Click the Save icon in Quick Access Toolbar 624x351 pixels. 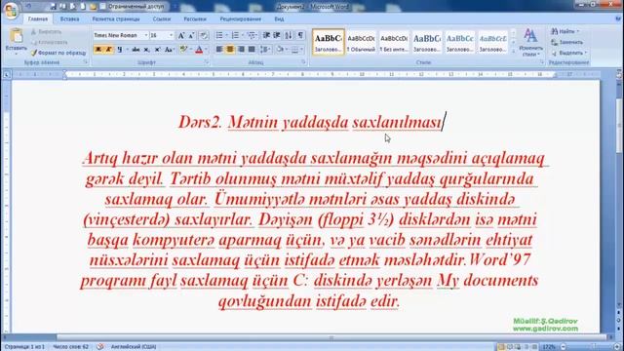pyautogui.click(x=53, y=7)
